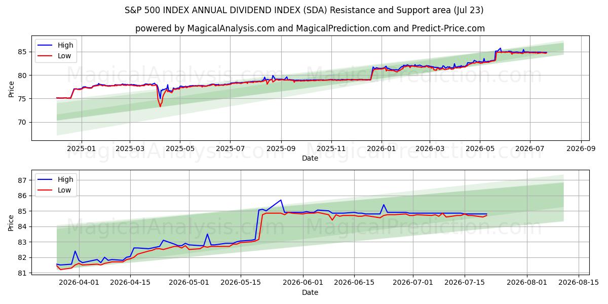The image size is (608, 304).
Task: Click the '2025-07' x-axis label
Action: point(230,149)
